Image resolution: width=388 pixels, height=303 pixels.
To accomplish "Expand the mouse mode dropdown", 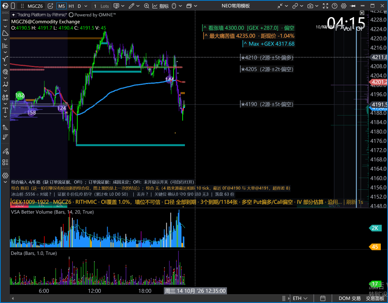I will (x=180, y=6).
